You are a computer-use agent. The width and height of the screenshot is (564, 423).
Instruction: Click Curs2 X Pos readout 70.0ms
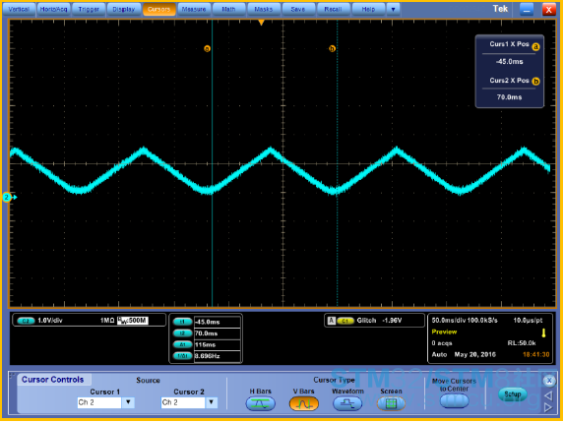pyautogui.click(x=509, y=97)
